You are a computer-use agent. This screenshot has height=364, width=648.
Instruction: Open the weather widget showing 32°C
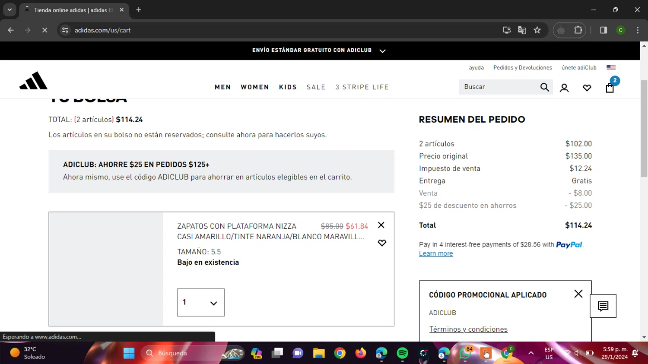coord(28,353)
